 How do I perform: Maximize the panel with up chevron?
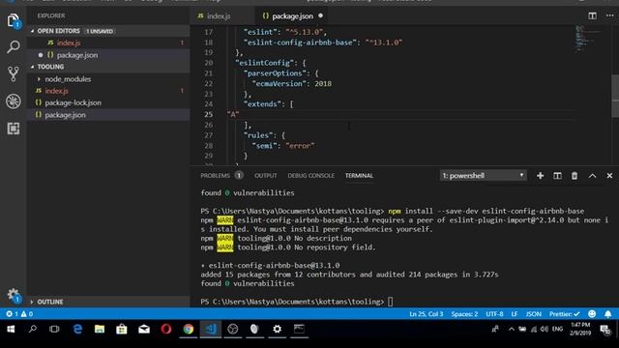click(592, 176)
